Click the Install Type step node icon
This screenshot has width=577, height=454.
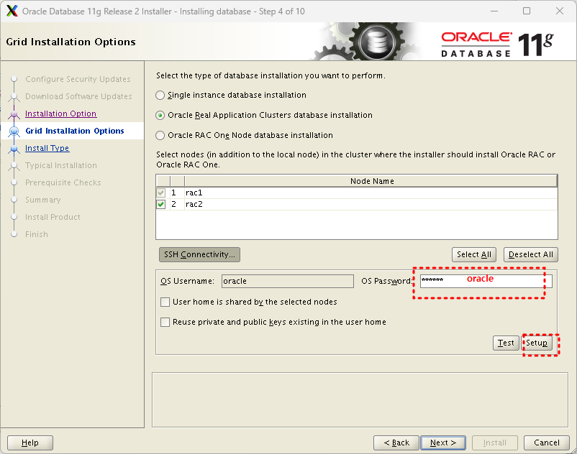click(x=14, y=149)
